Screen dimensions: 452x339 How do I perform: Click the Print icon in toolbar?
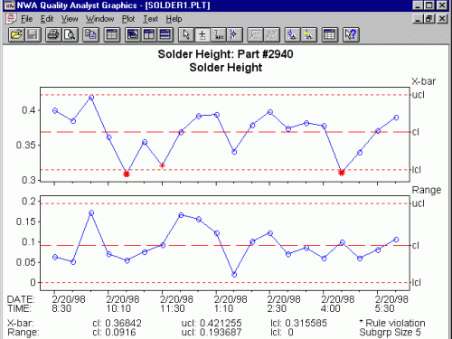click(x=53, y=34)
